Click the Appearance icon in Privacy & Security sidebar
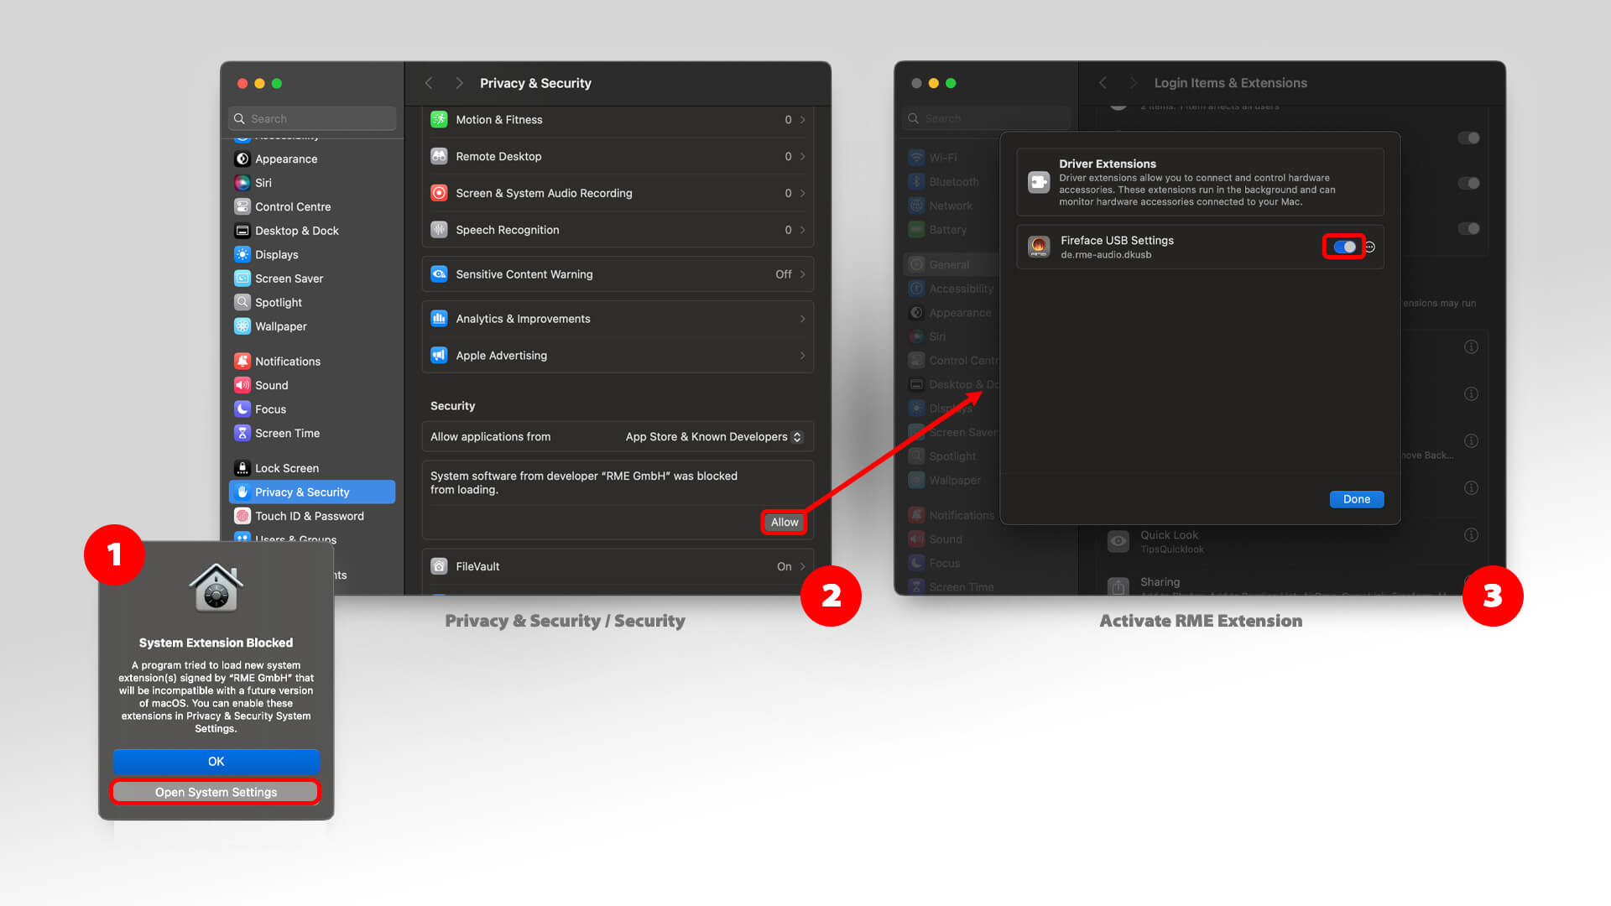Image resolution: width=1611 pixels, height=906 pixels. click(242, 159)
